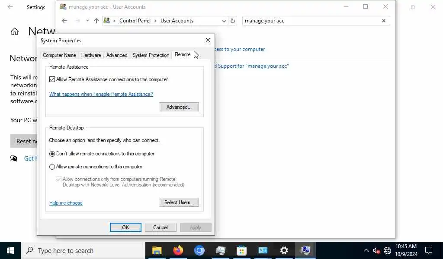Open the Settings gear on taskbar
Image resolution: width=443 pixels, height=259 pixels.
pyautogui.click(x=284, y=250)
